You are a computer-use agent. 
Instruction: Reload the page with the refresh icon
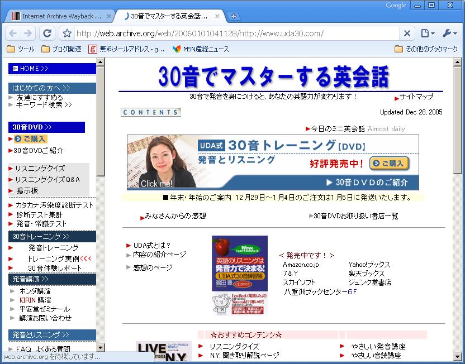tap(47, 33)
